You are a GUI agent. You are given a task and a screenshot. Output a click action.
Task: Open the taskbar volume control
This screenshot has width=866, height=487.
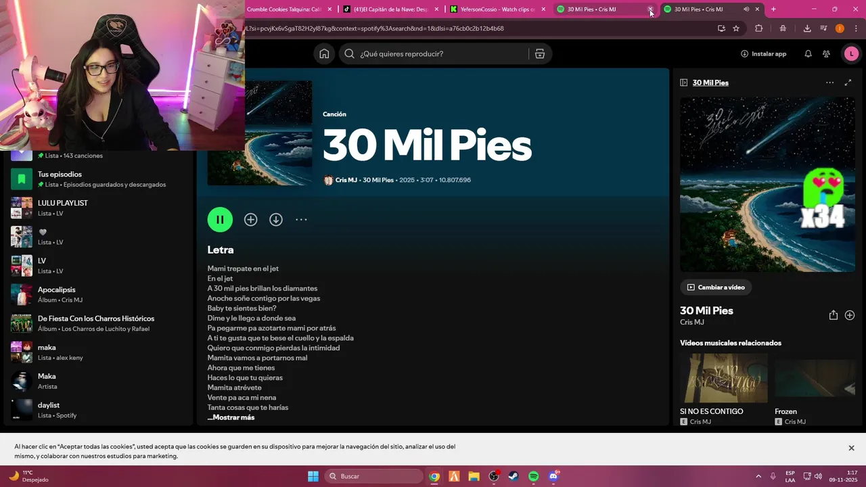(x=818, y=476)
